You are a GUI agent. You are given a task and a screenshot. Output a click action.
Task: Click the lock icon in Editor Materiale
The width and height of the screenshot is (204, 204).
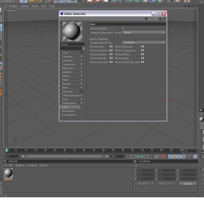coord(160,19)
